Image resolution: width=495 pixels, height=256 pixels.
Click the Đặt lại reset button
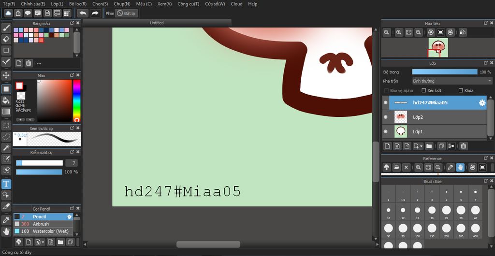[126, 13]
